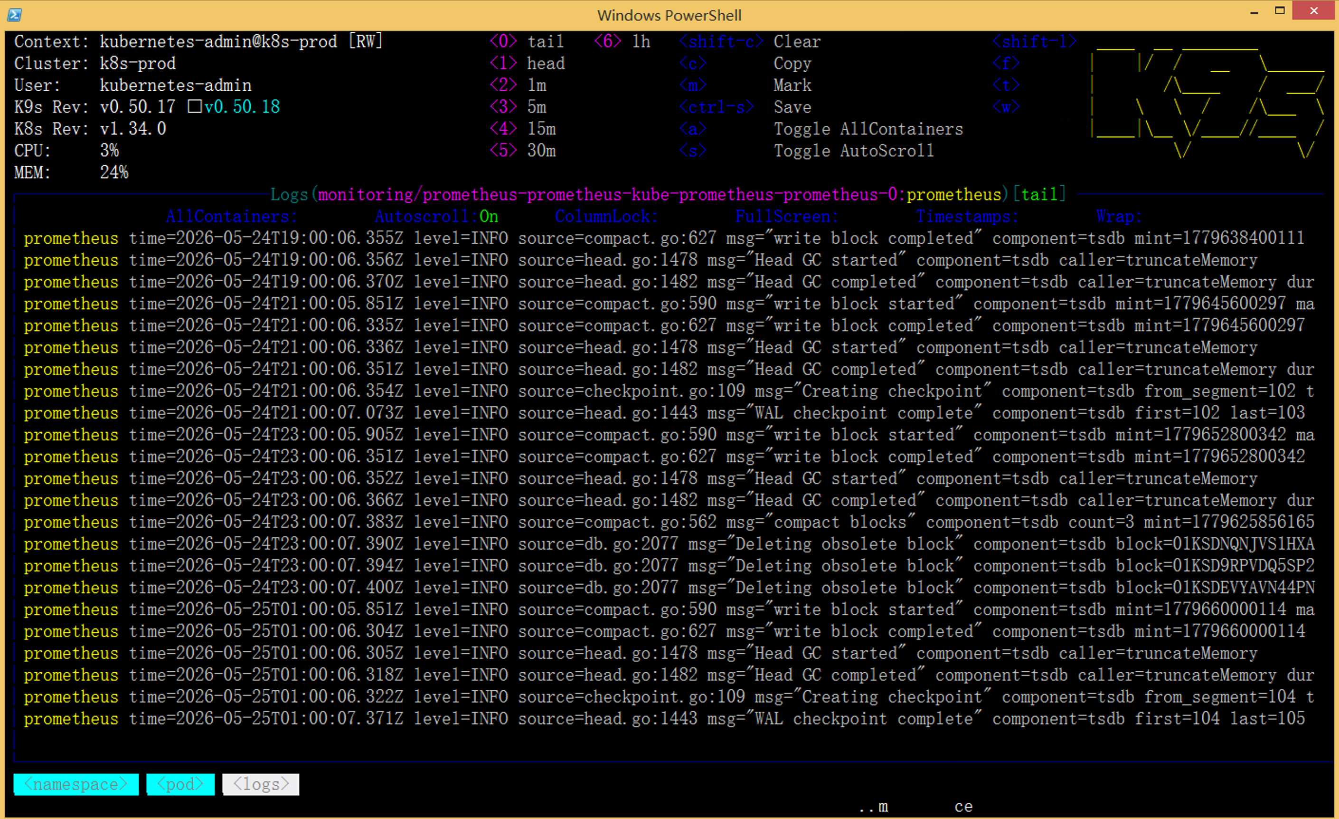Click log line Creating checkpoint from_segment=102
The image size is (1339, 819).
[669, 391]
